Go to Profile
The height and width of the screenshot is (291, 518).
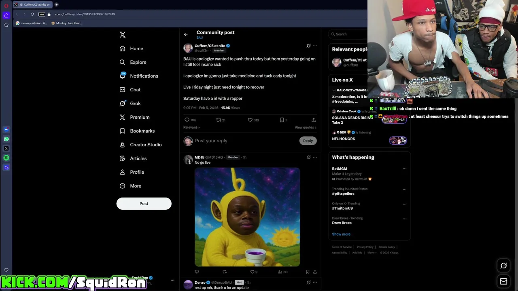132,172
